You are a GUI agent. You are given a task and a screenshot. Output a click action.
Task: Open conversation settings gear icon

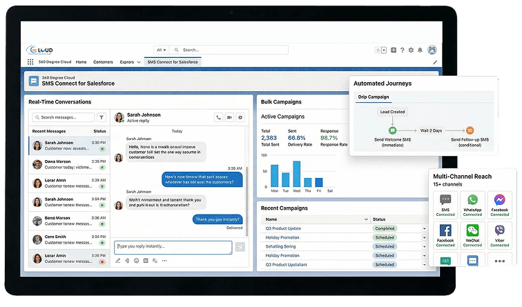click(x=240, y=117)
